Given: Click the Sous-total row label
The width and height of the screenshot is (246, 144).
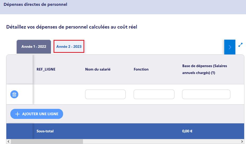Looking at the screenshot, I should click(45, 131).
